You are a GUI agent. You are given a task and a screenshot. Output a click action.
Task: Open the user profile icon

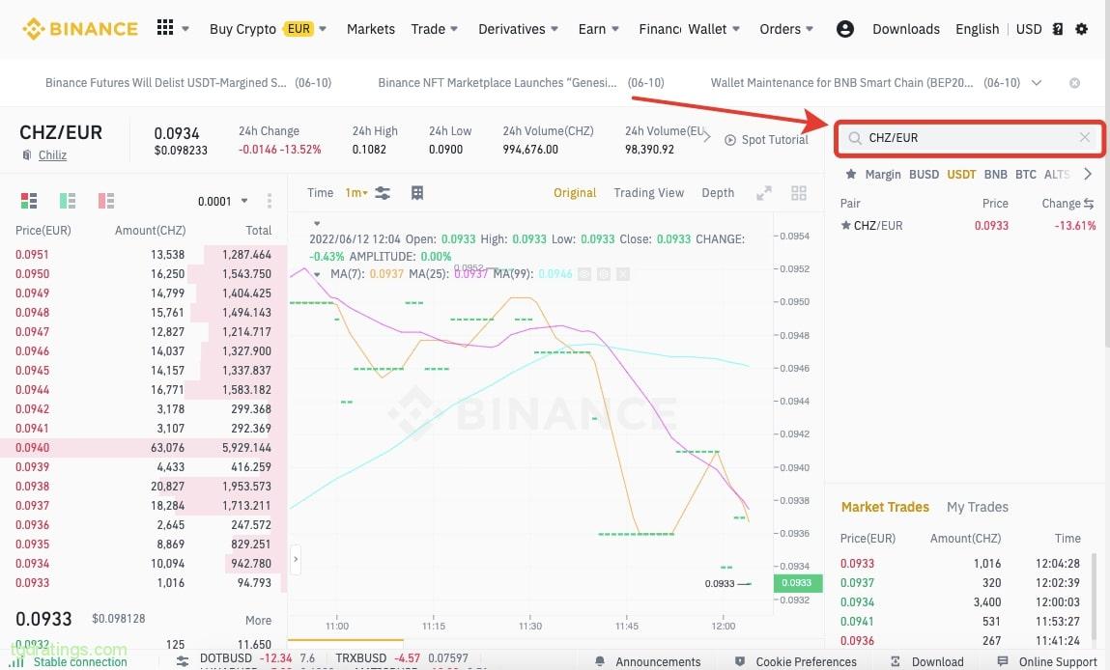844,29
